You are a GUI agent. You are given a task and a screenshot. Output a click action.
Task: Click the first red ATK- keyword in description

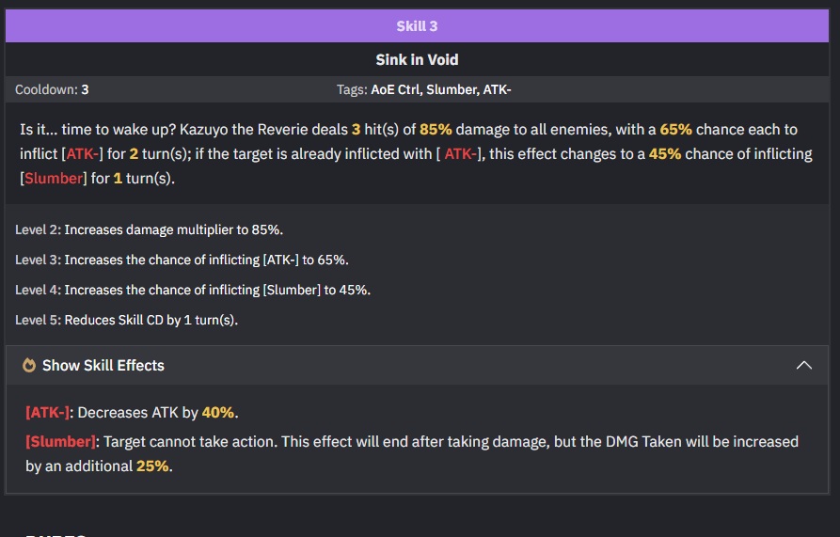[x=83, y=154]
